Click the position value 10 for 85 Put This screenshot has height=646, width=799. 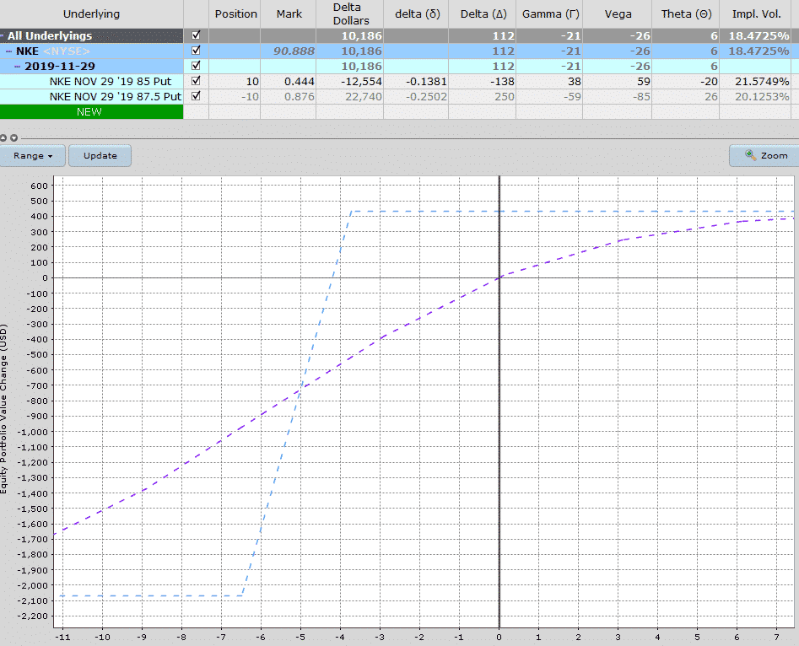tap(252, 82)
